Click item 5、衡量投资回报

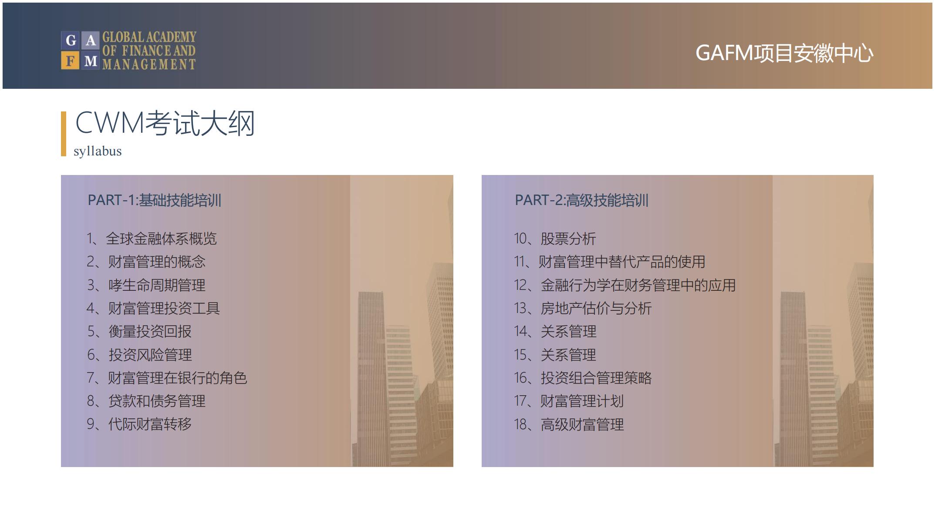tap(139, 331)
